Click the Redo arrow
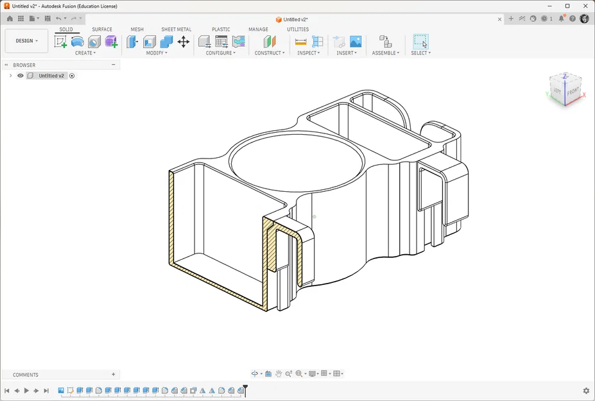This screenshot has height=401, width=595. pyautogui.click(x=74, y=19)
